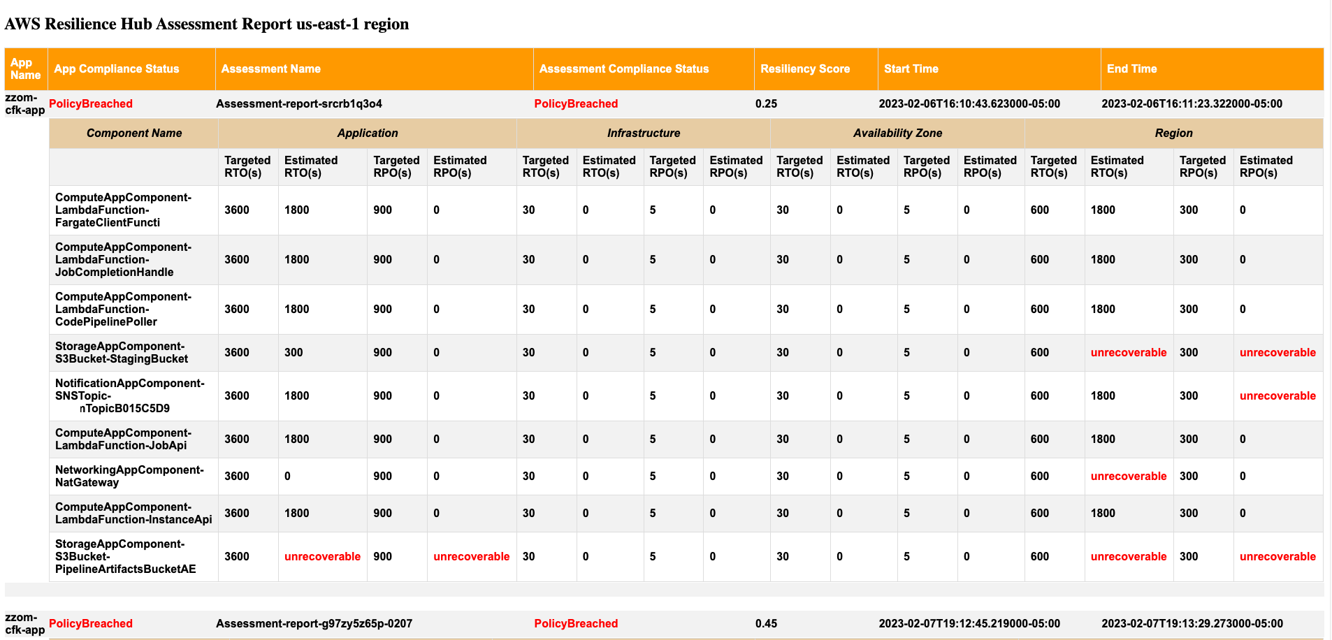Screen dimensions: 1332x640
Task: Click Assessment Compliance PolicyBreached for Assessment-report-srcrb1q3o4
Action: click(576, 104)
